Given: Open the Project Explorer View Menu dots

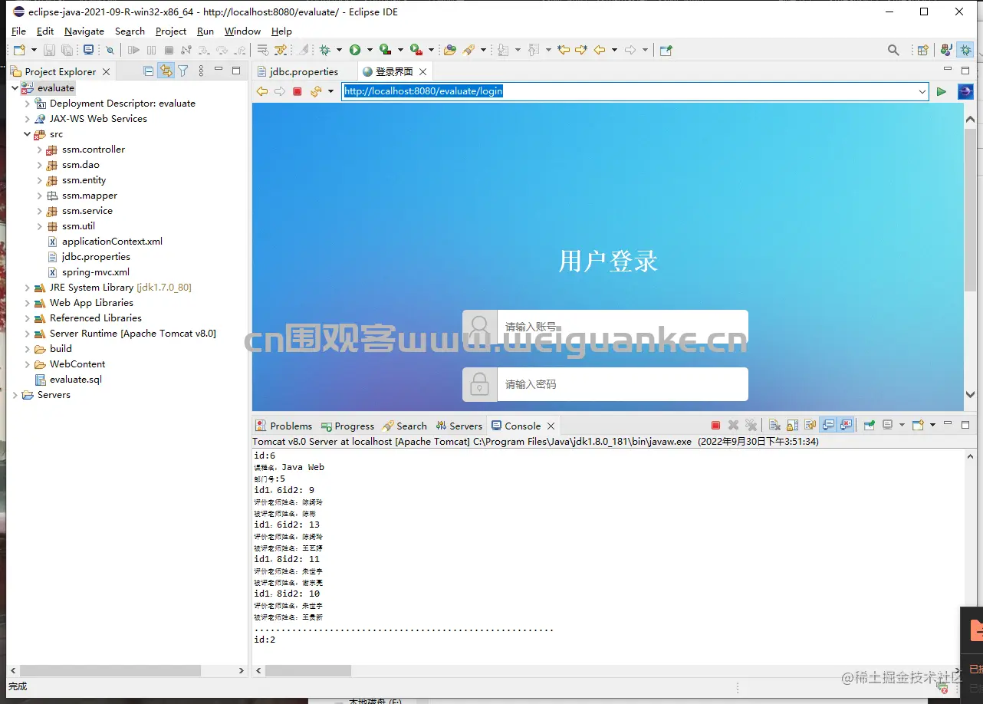Looking at the screenshot, I should click(x=201, y=71).
